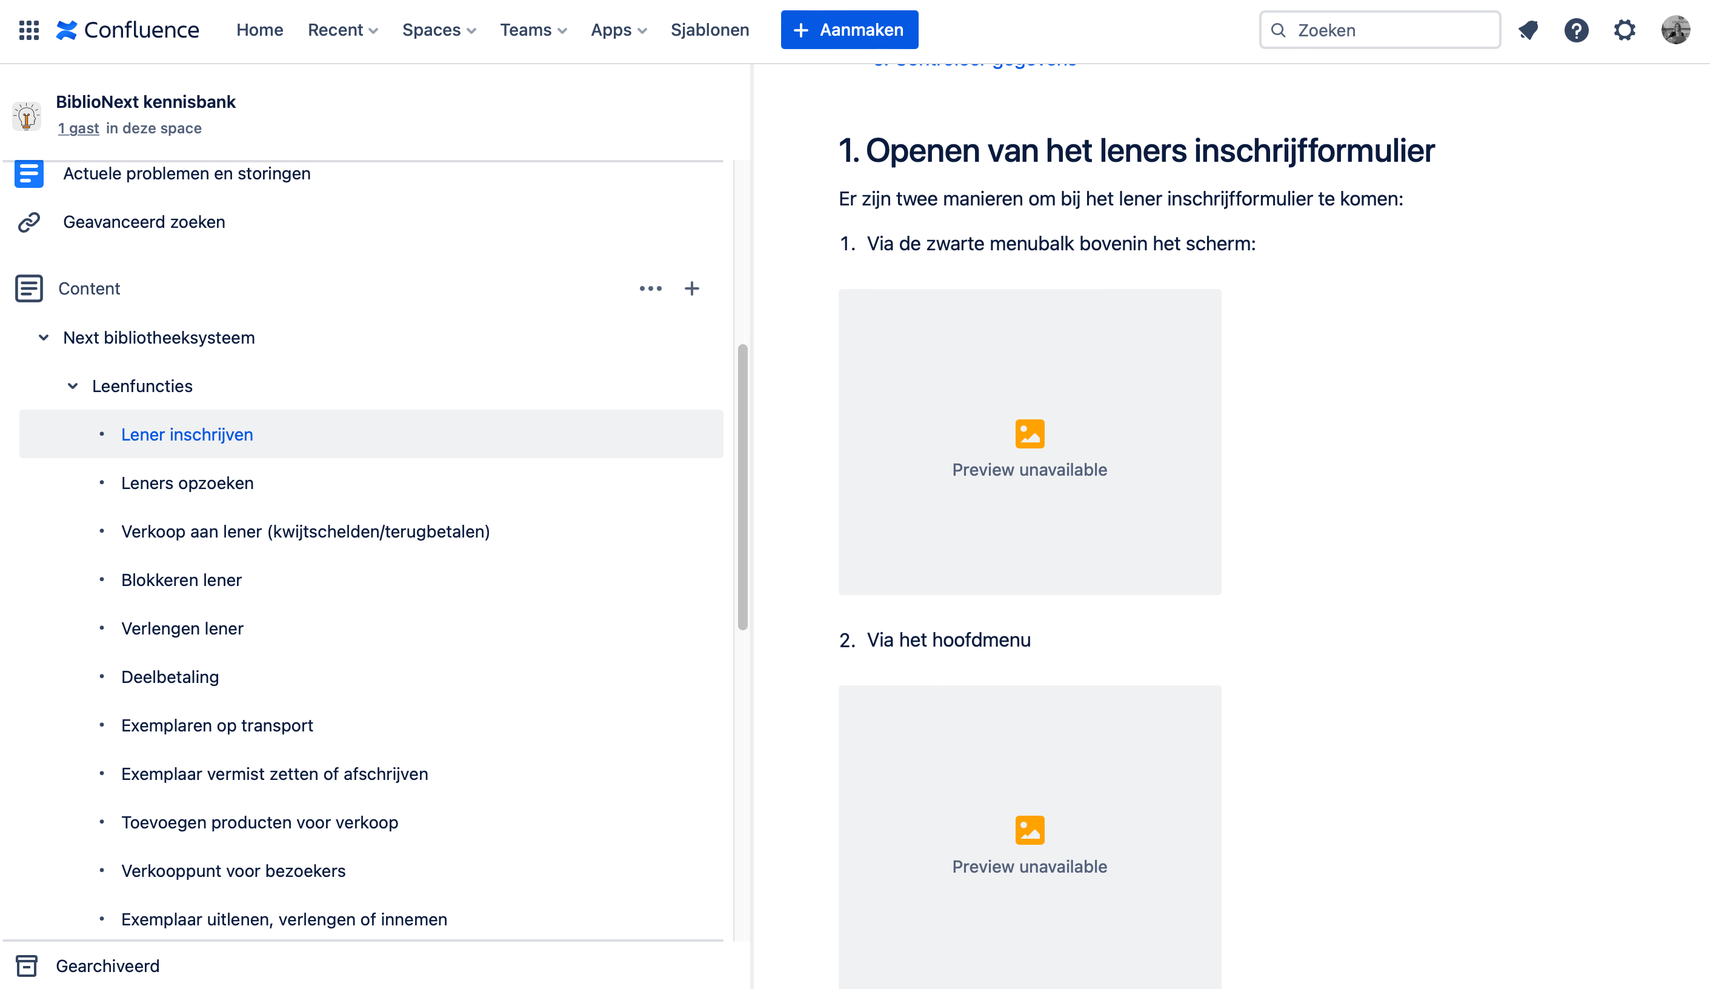Click the Aanmaken create button
Image resolution: width=1710 pixels, height=989 pixels.
pos(850,30)
